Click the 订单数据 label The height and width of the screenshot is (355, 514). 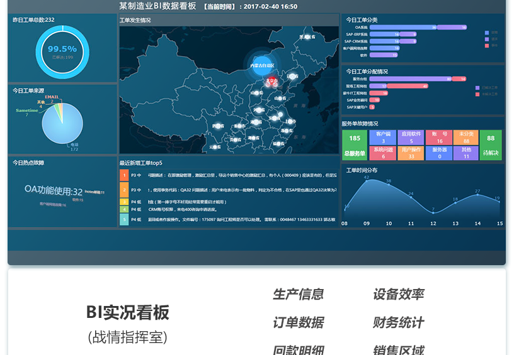(x=299, y=322)
